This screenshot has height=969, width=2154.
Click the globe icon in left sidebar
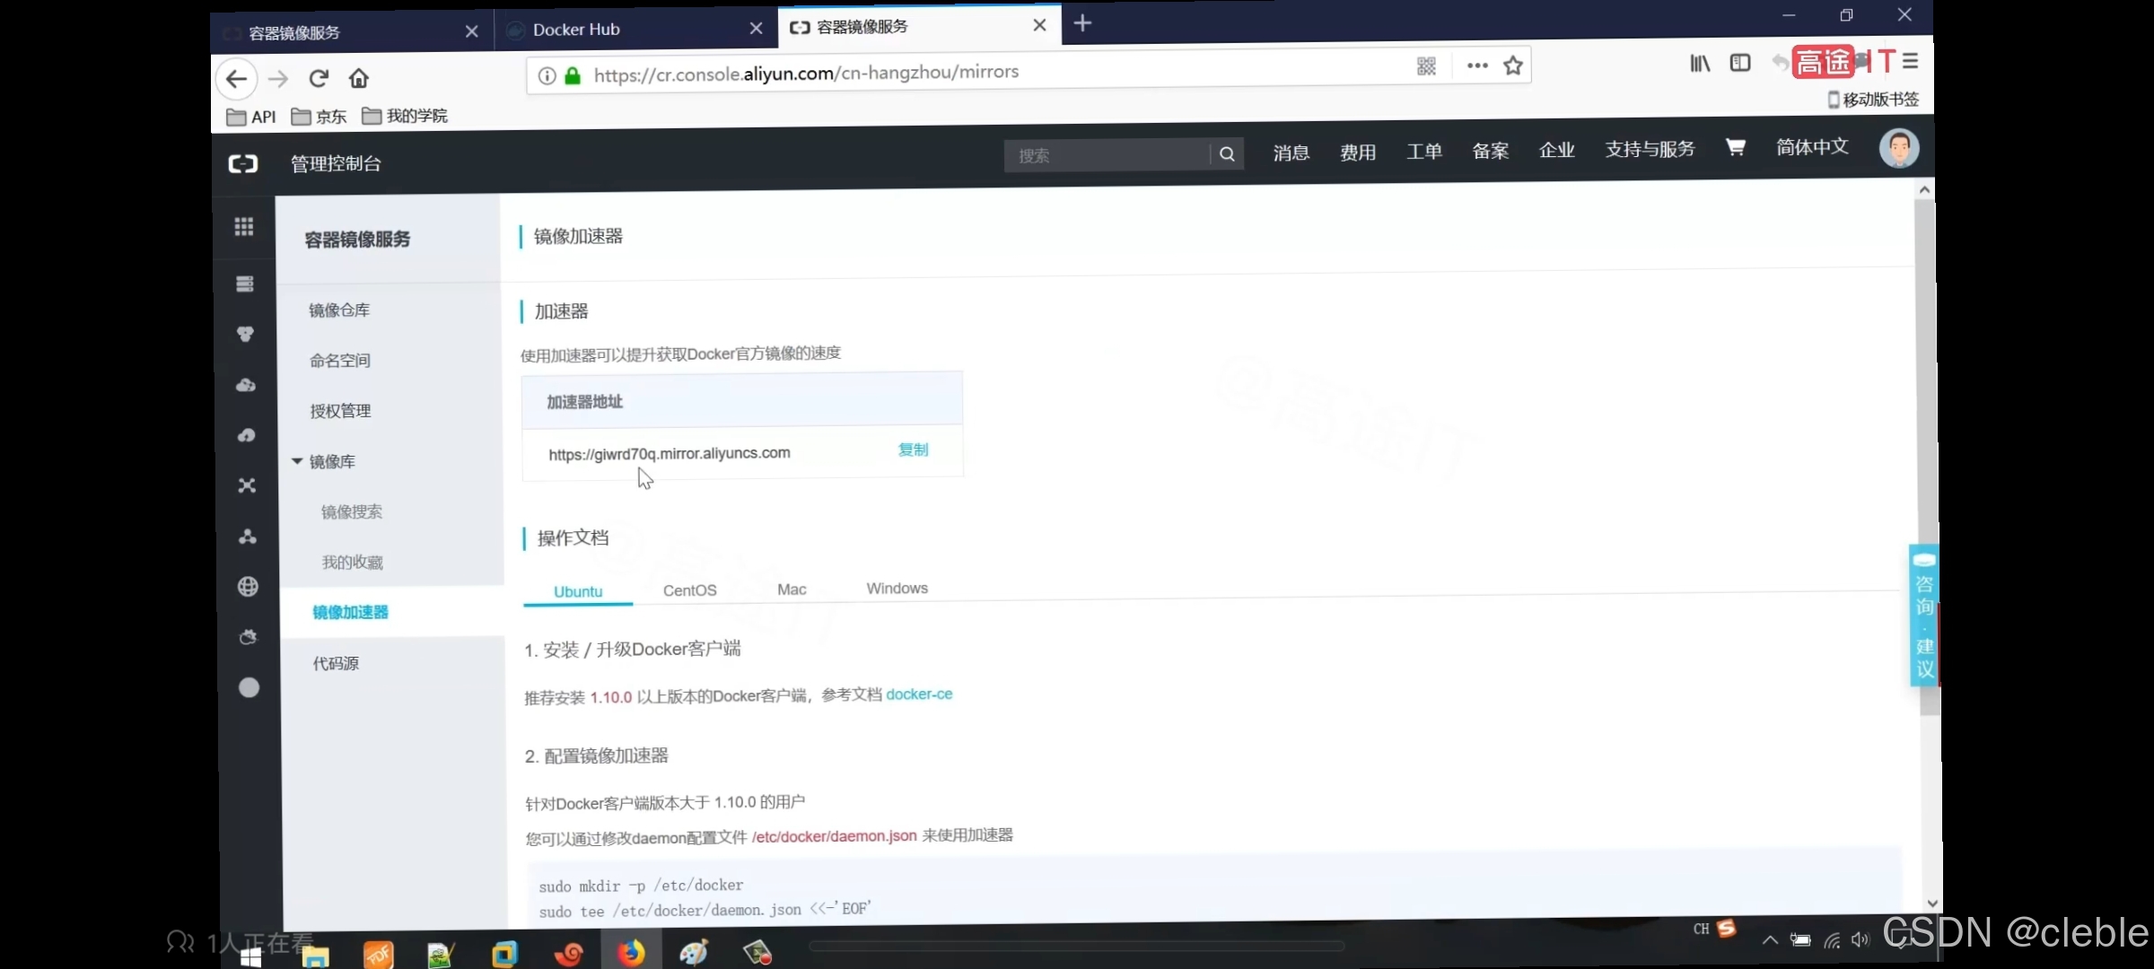pos(248,587)
